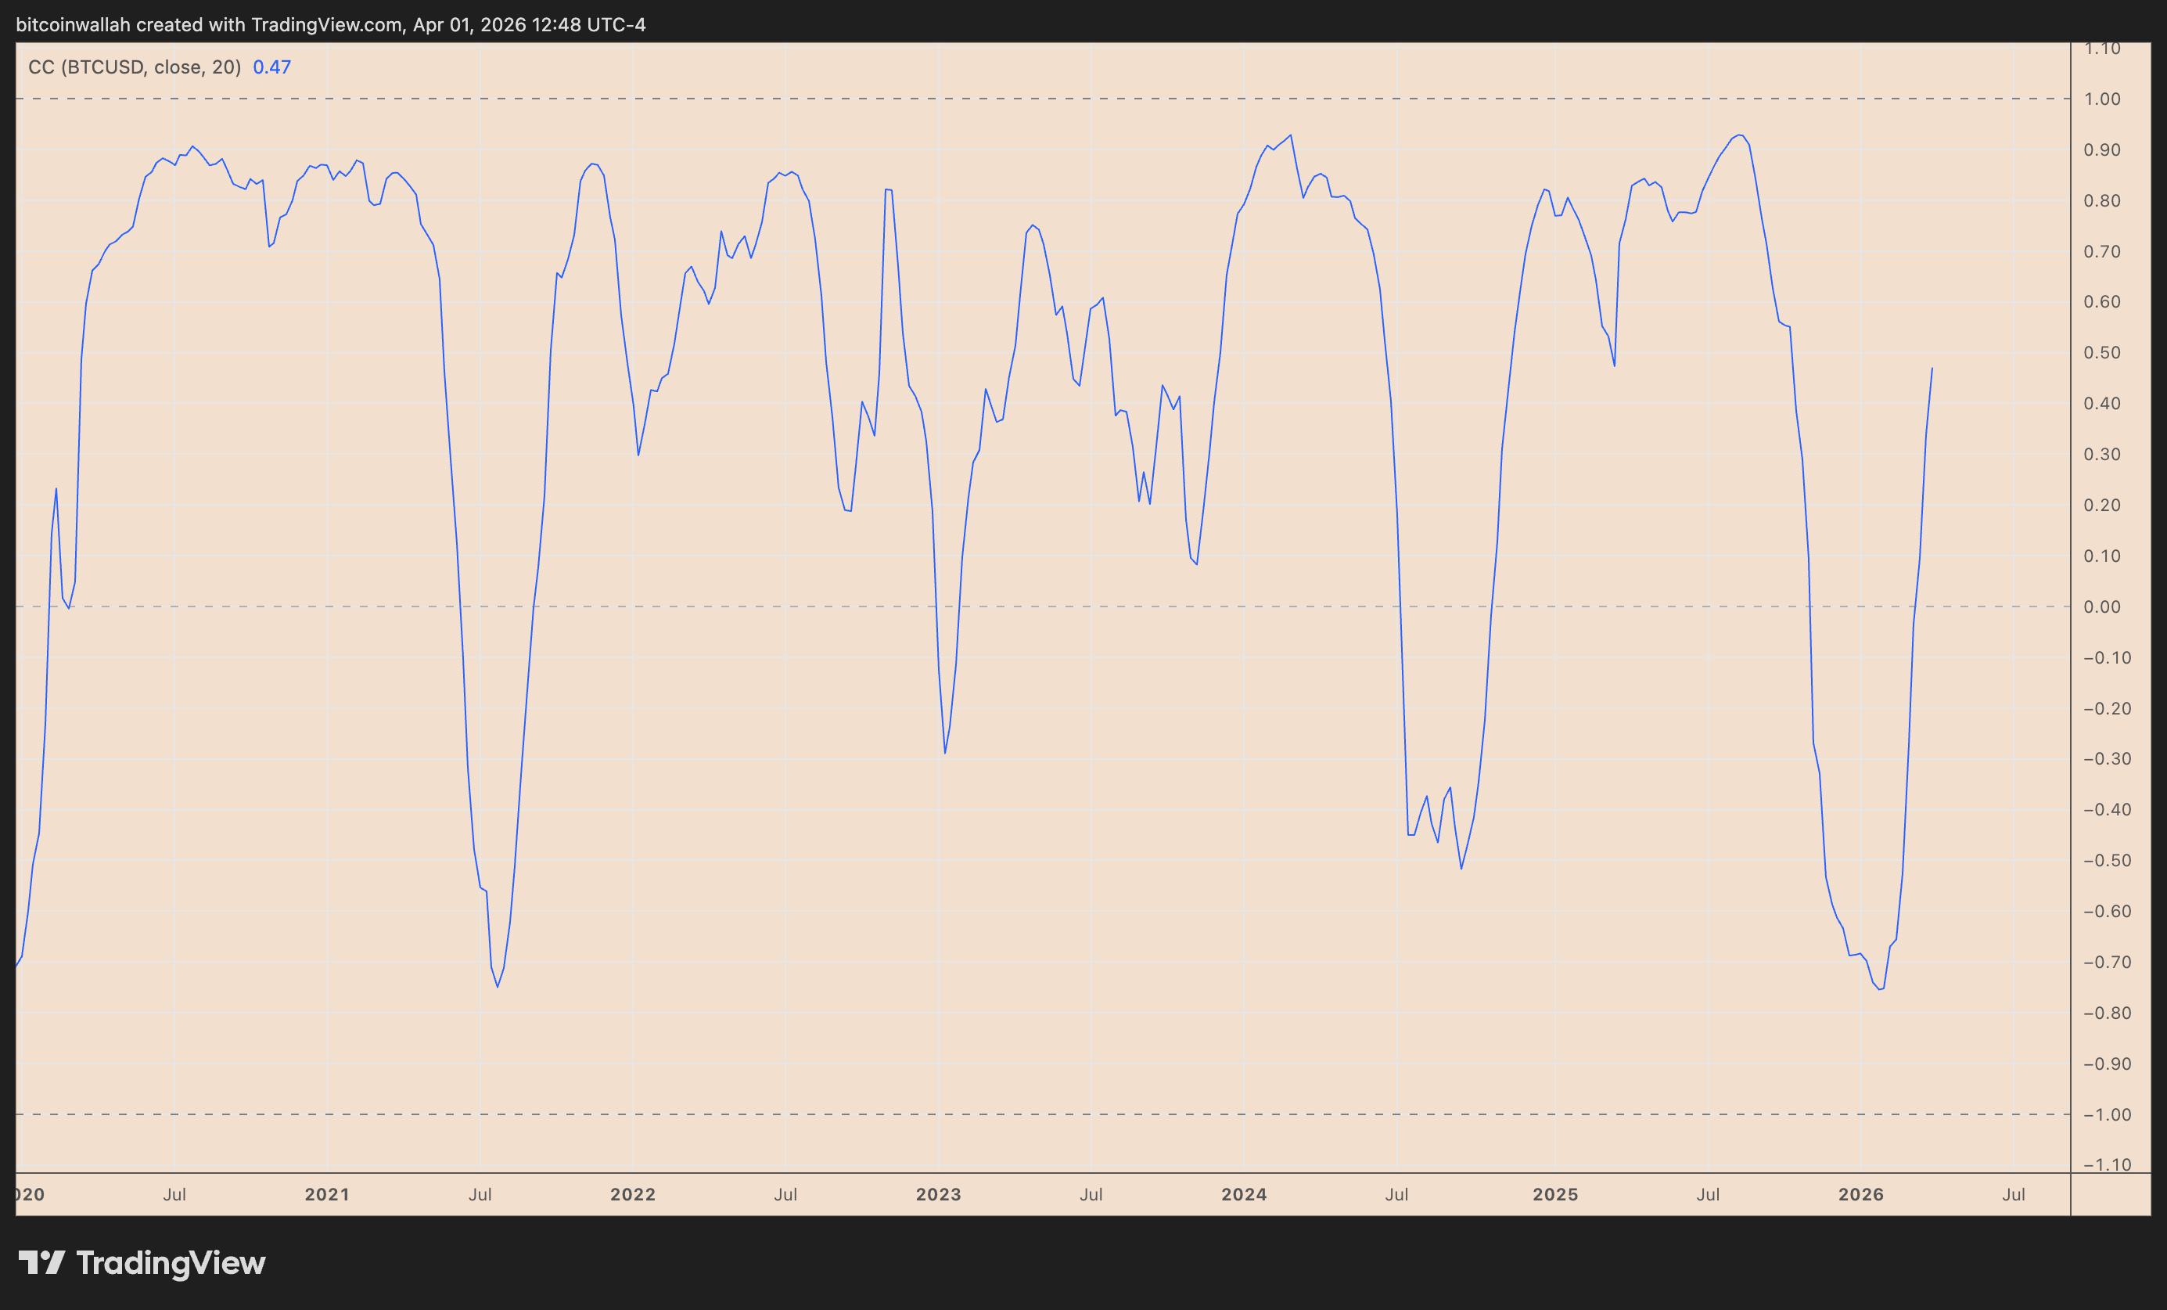Click the 2022 label on time axis

(x=633, y=1195)
